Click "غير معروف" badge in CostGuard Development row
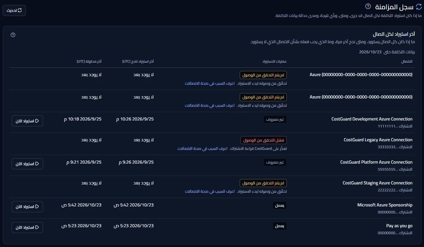 [x=275, y=120]
